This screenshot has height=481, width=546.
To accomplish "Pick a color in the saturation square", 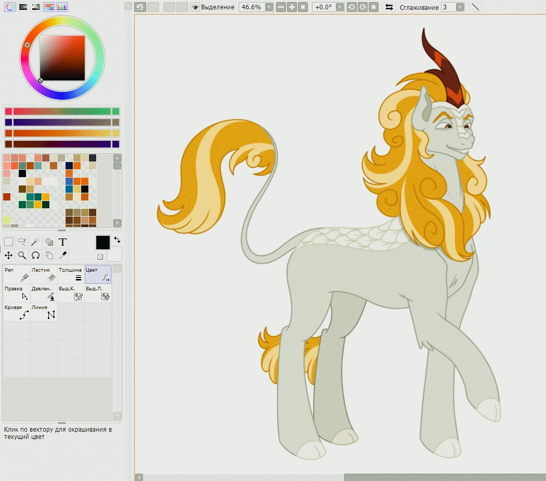I will [62, 58].
